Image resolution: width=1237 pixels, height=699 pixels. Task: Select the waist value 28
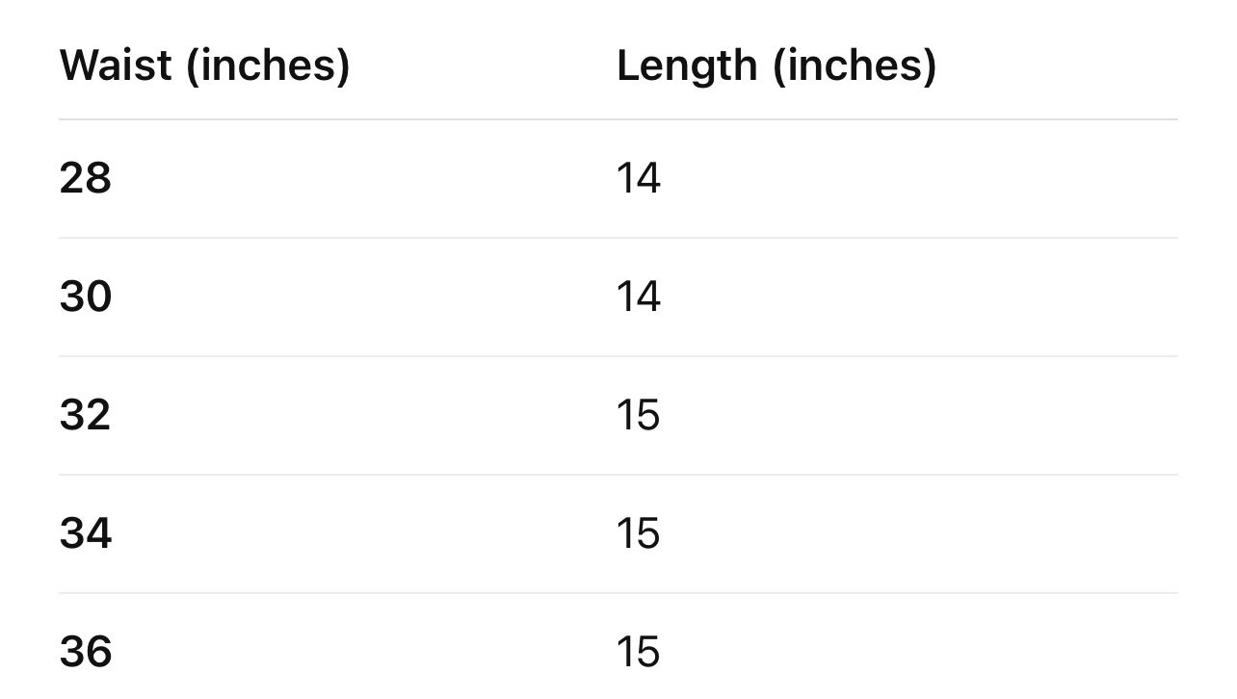(86, 179)
